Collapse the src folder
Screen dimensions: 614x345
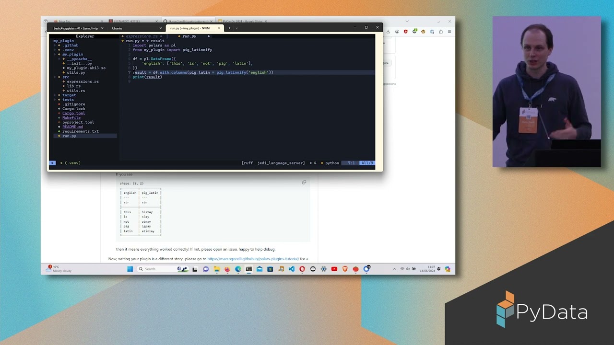pyautogui.click(x=66, y=77)
